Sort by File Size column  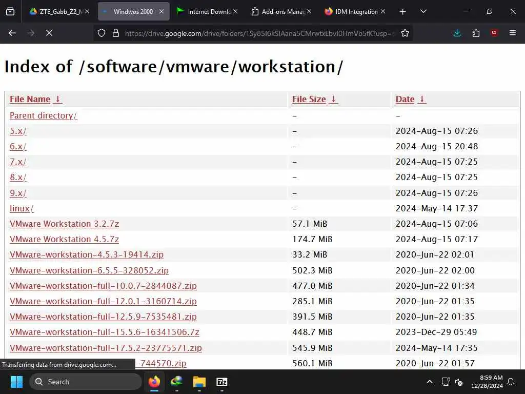[309, 99]
